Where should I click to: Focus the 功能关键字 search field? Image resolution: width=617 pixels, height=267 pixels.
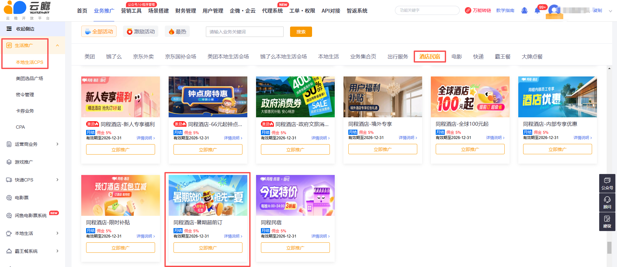pos(427,10)
